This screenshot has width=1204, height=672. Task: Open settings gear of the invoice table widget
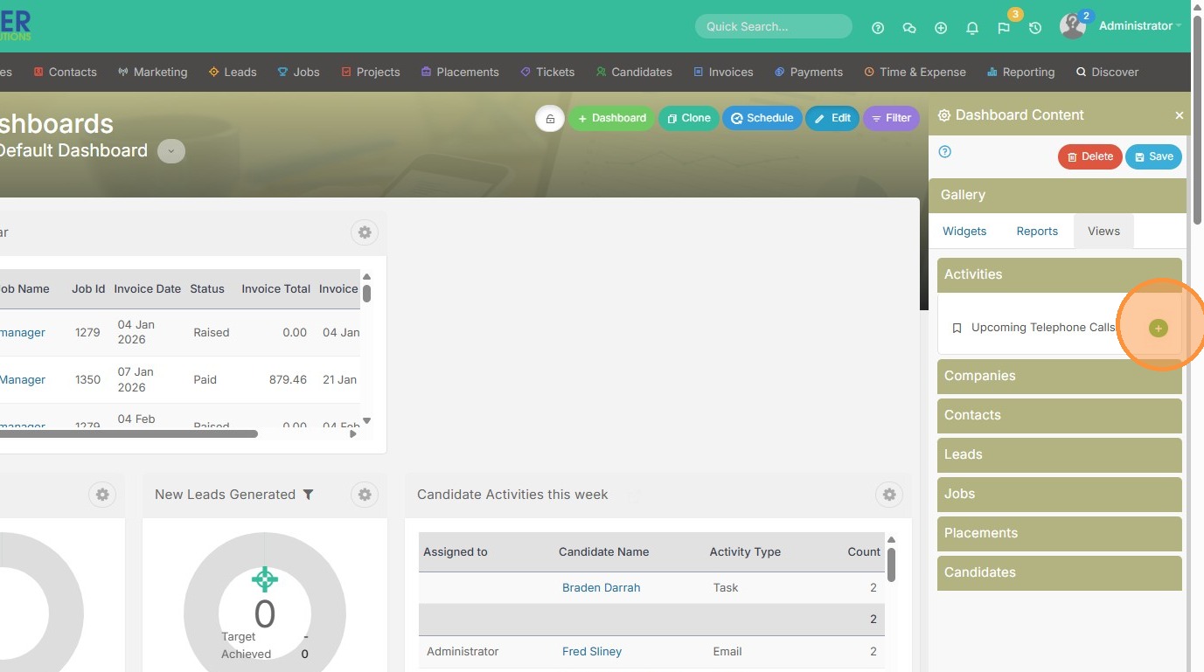pyautogui.click(x=365, y=232)
